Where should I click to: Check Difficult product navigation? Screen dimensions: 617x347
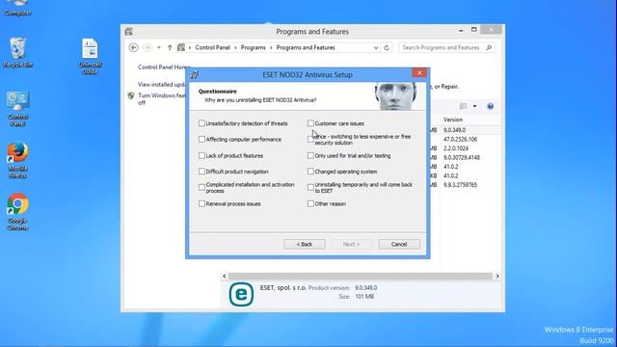tap(201, 172)
